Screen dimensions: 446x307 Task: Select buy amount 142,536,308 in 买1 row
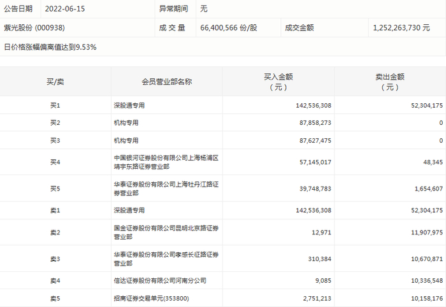coord(313,106)
